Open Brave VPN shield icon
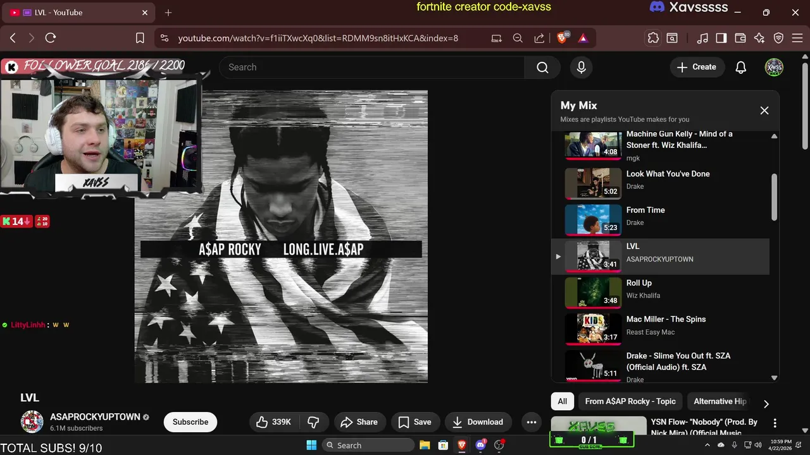The height and width of the screenshot is (455, 810). pyautogui.click(x=779, y=38)
